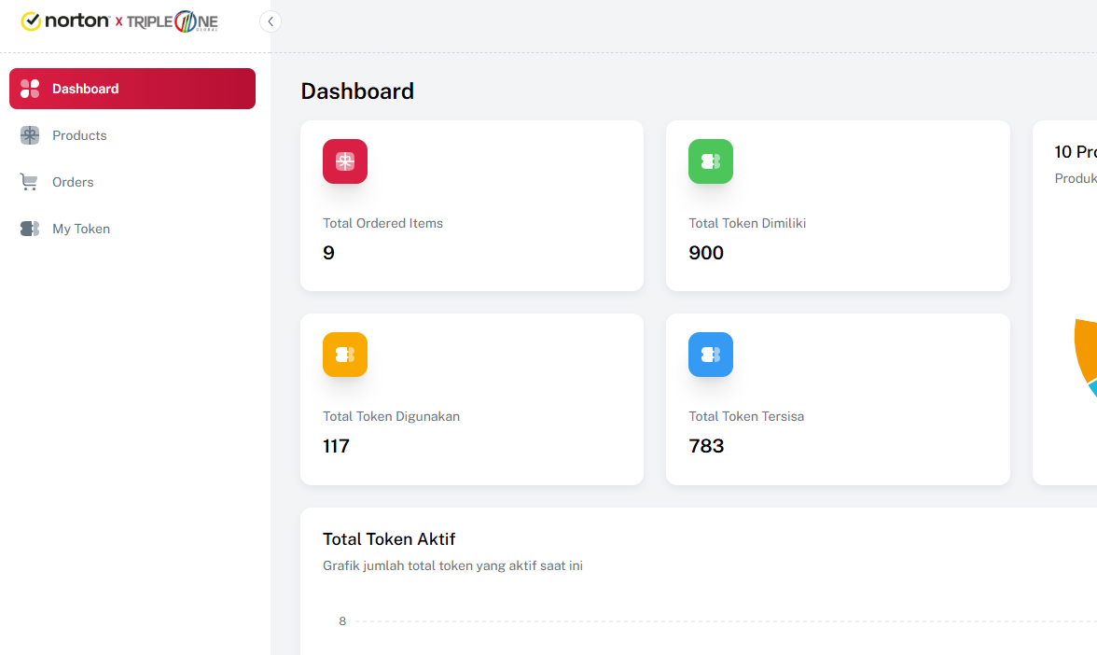Viewport: 1097px width, 655px height.
Task: Click the Total Token Dimiliki label
Action: click(747, 223)
